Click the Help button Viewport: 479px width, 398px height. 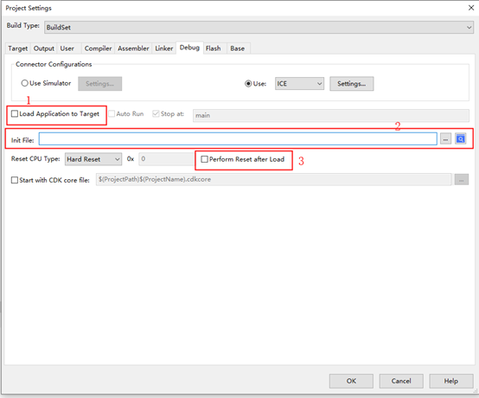click(x=451, y=381)
